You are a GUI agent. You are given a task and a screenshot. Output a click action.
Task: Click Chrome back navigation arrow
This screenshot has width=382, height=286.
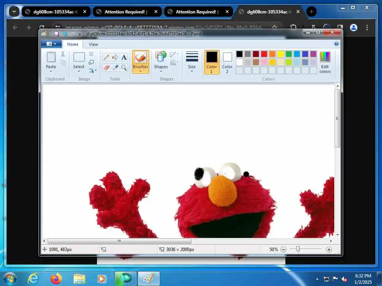coord(15,28)
